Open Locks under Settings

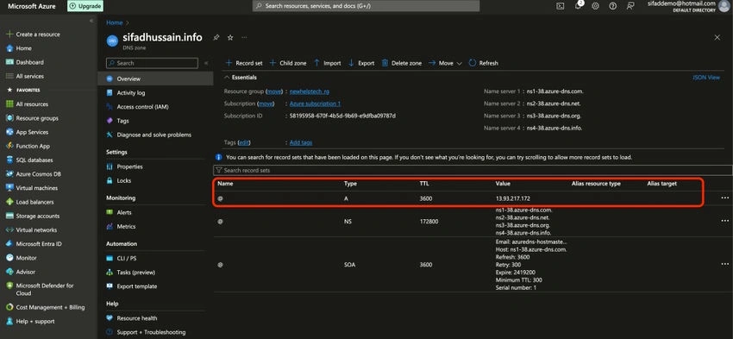[124, 180]
